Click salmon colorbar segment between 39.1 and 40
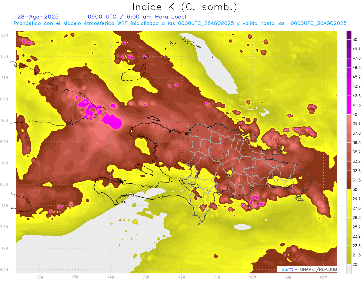The image size is (363, 281). [x=349, y=119]
